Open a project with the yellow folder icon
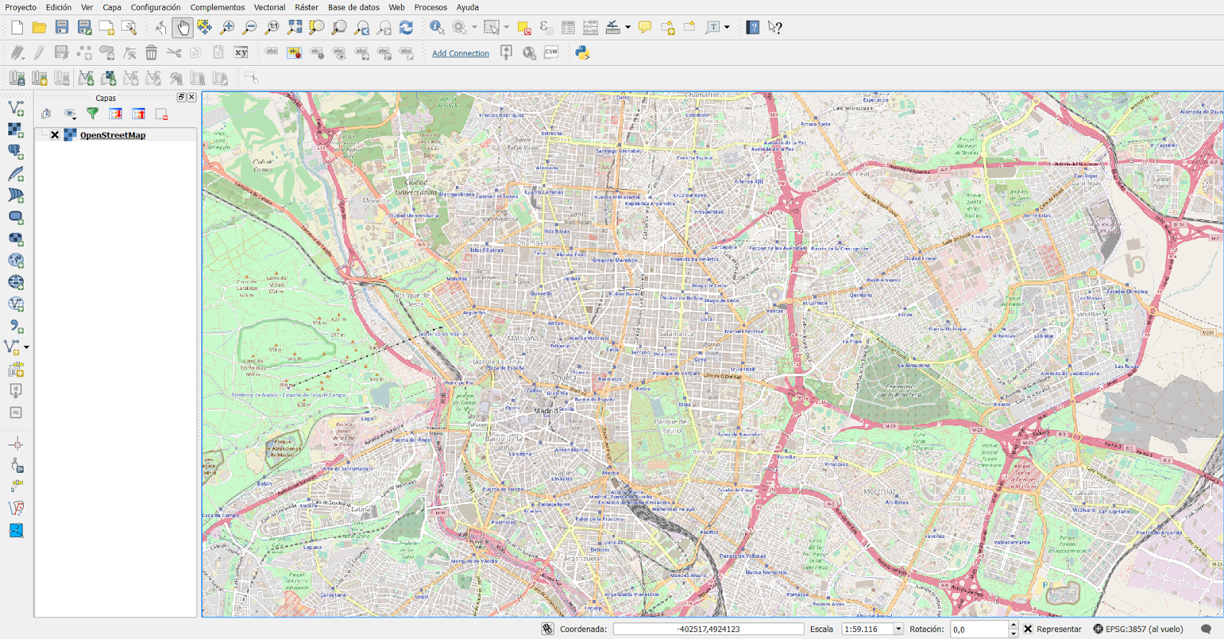The height and width of the screenshot is (639, 1224). (39, 28)
